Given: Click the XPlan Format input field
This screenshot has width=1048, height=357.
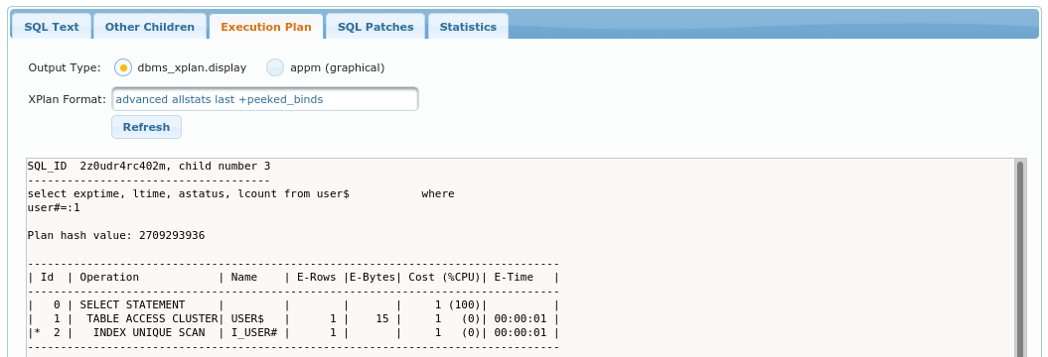Looking at the screenshot, I should 264,99.
